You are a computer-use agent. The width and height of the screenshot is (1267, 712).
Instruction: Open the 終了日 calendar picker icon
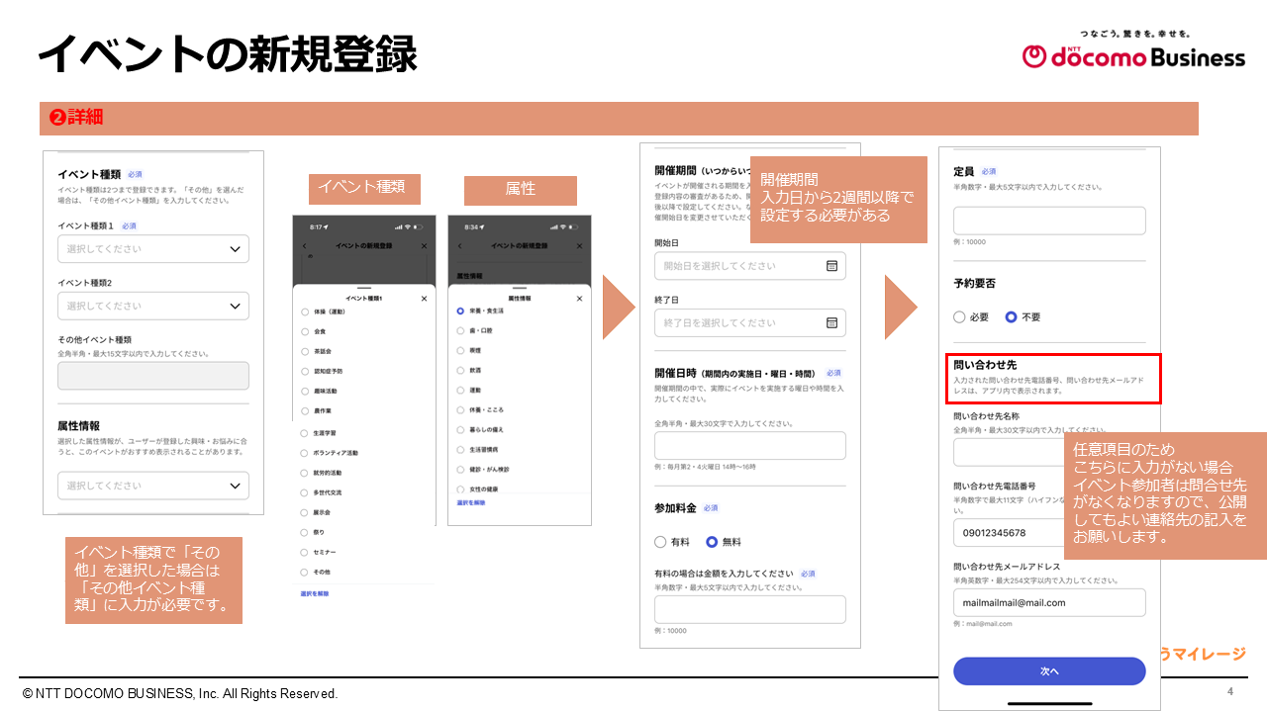831,322
